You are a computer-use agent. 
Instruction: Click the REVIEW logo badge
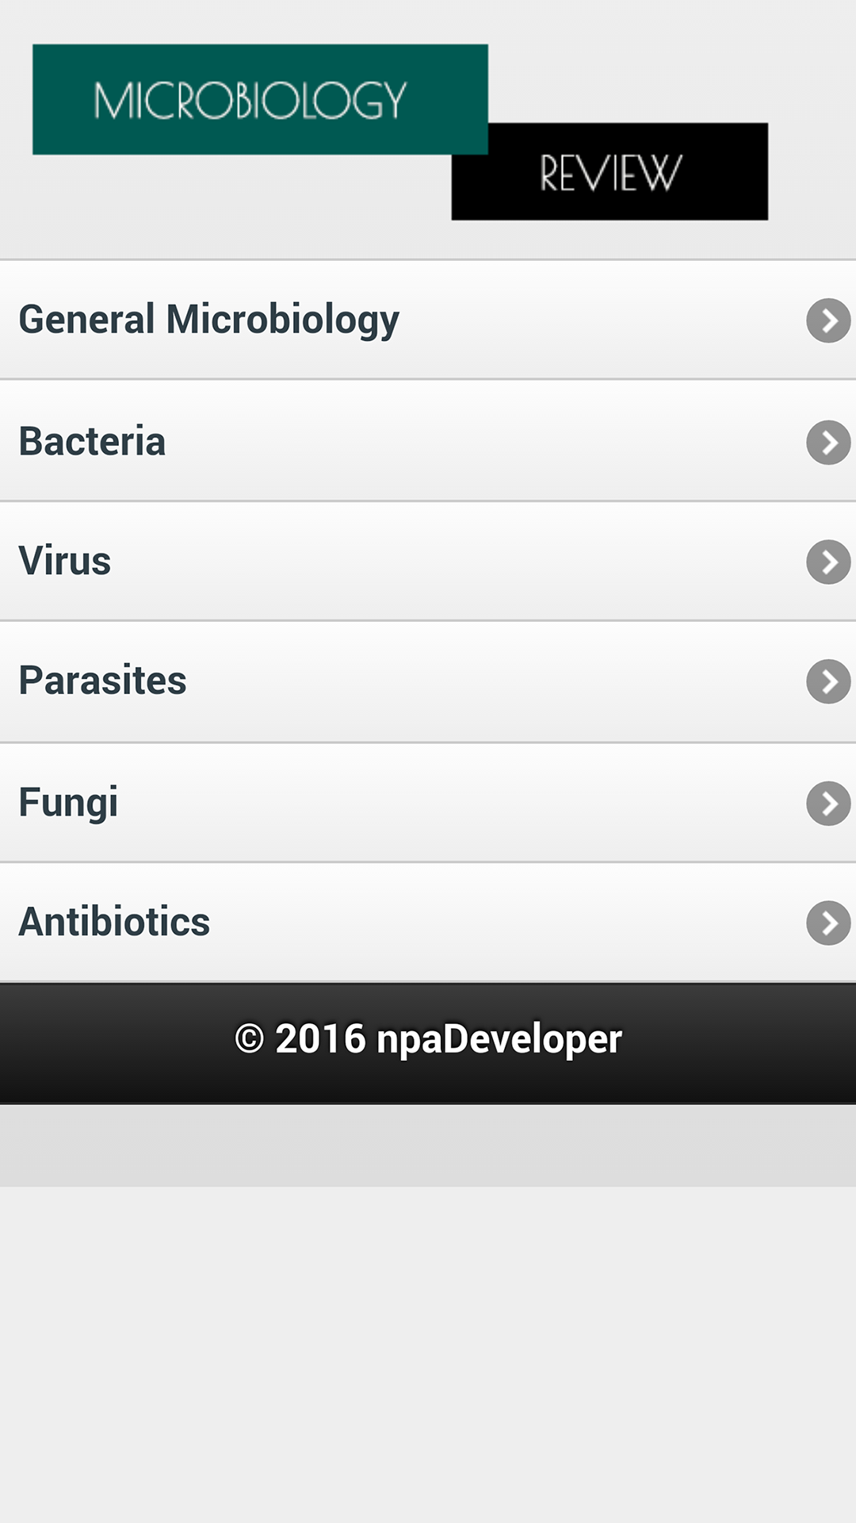click(x=610, y=170)
